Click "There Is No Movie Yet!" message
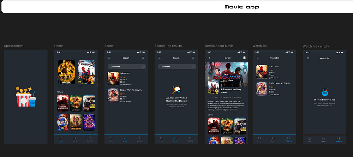Viewport: 353px width, 157px height. coord(325,99)
